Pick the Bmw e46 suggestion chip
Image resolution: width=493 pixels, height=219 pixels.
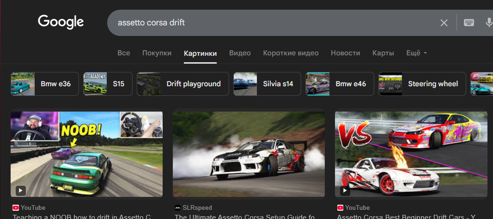tap(340, 84)
